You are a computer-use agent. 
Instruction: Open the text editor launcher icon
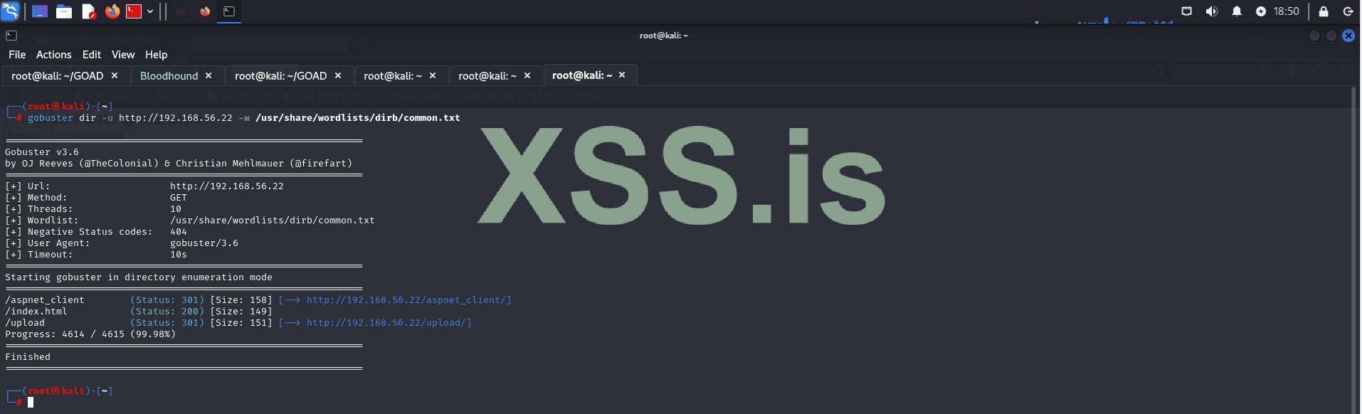[x=88, y=11]
